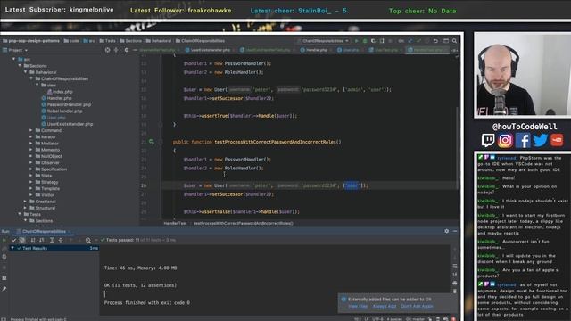The height and width of the screenshot is (321, 571).
Task: Click the webcam video thumbnail
Action: [x=523, y=75]
